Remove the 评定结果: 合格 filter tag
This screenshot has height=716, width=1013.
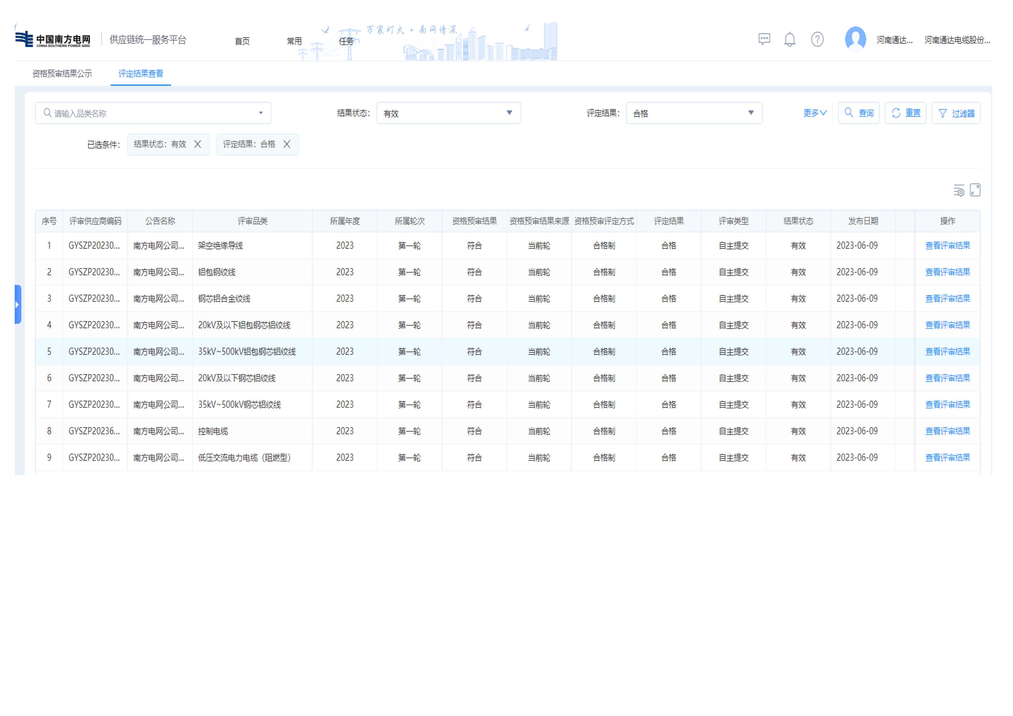tap(287, 144)
